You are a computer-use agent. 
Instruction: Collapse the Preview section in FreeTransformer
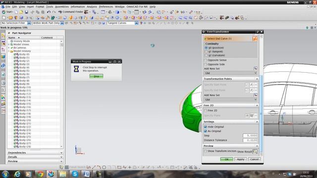(257, 146)
